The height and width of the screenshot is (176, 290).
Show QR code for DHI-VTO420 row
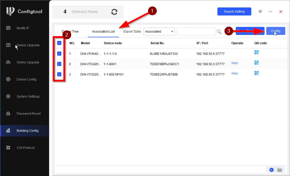256,63
